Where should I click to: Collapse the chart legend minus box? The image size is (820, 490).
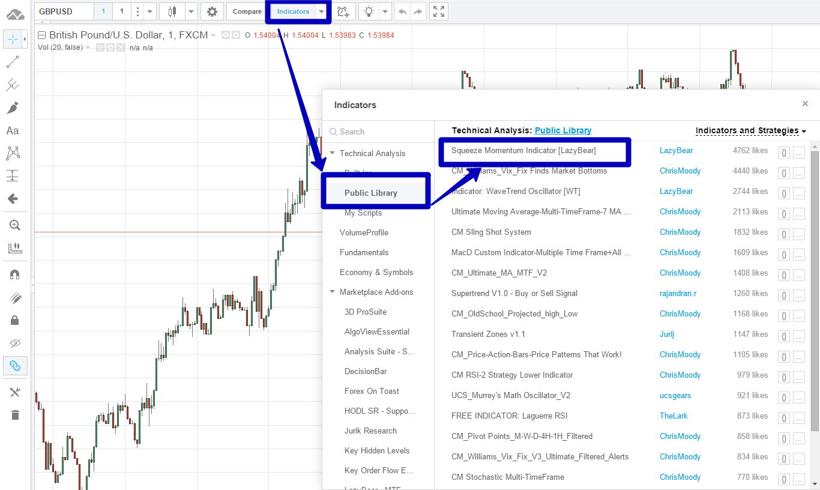coord(42,35)
